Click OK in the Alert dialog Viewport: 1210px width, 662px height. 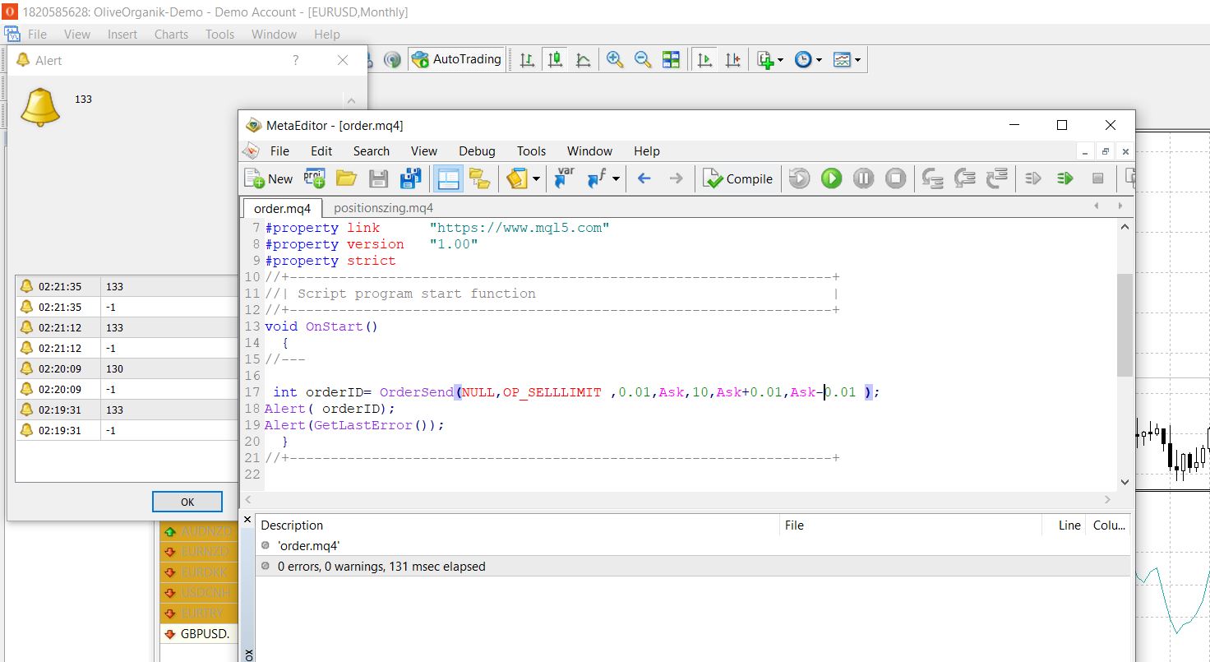tap(187, 502)
